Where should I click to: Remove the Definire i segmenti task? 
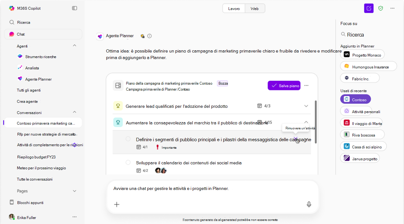coord(296,139)
